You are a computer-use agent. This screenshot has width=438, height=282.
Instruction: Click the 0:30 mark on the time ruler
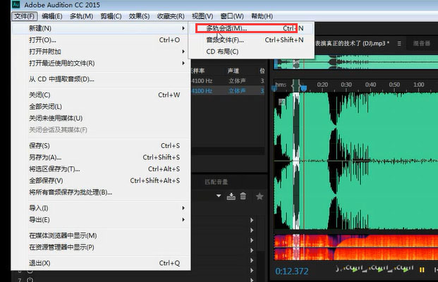pyautogui.click(x=346, y=85)
